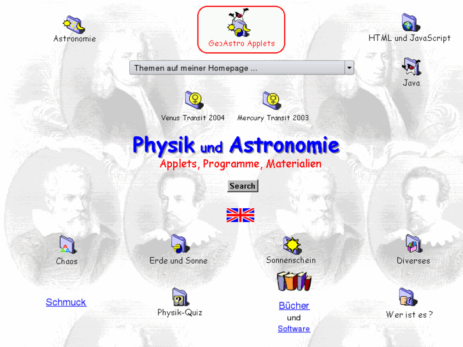
Task: Click the Sonnenschein sun icon
Action: [292, 245]
